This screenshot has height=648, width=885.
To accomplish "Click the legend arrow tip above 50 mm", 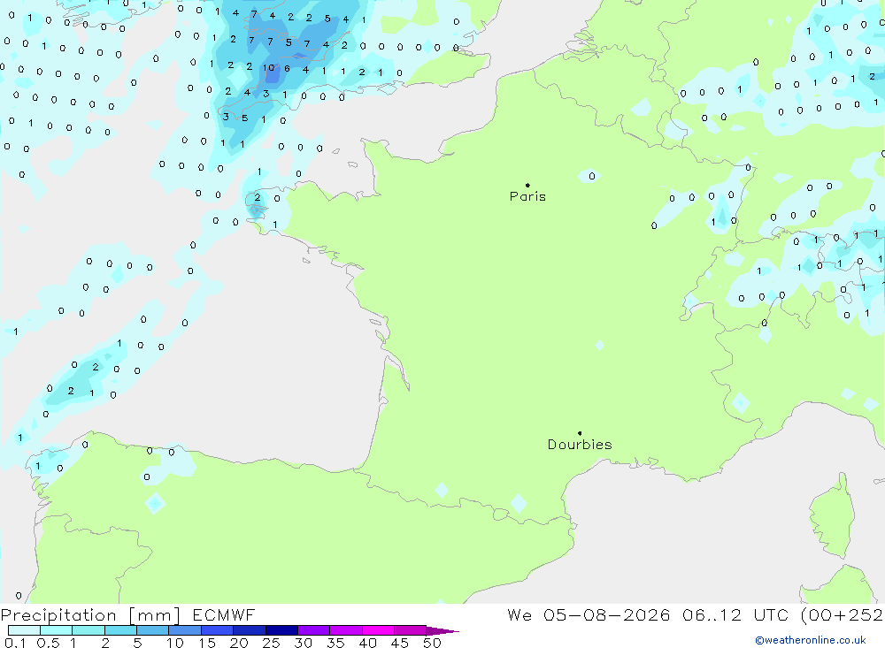I will (x=442, y=630).
